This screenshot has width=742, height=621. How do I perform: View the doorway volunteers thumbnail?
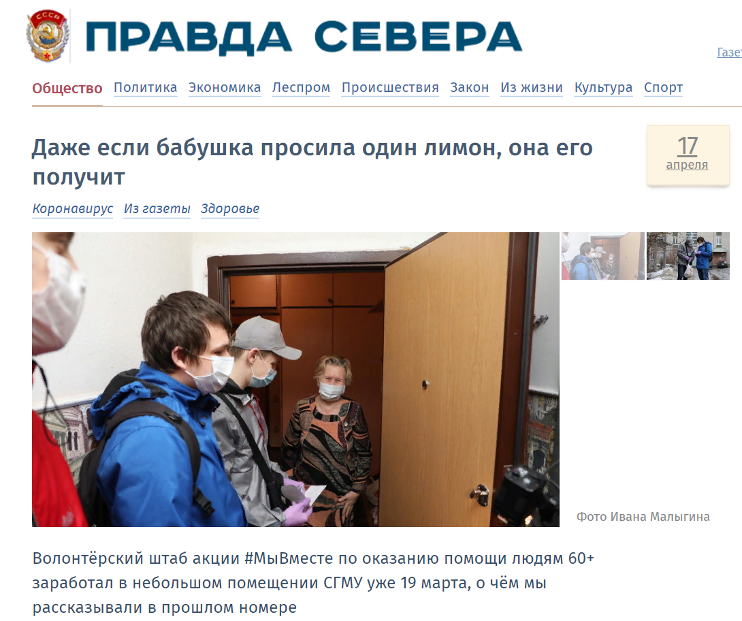pyautogui.click(x=603, y=255)
